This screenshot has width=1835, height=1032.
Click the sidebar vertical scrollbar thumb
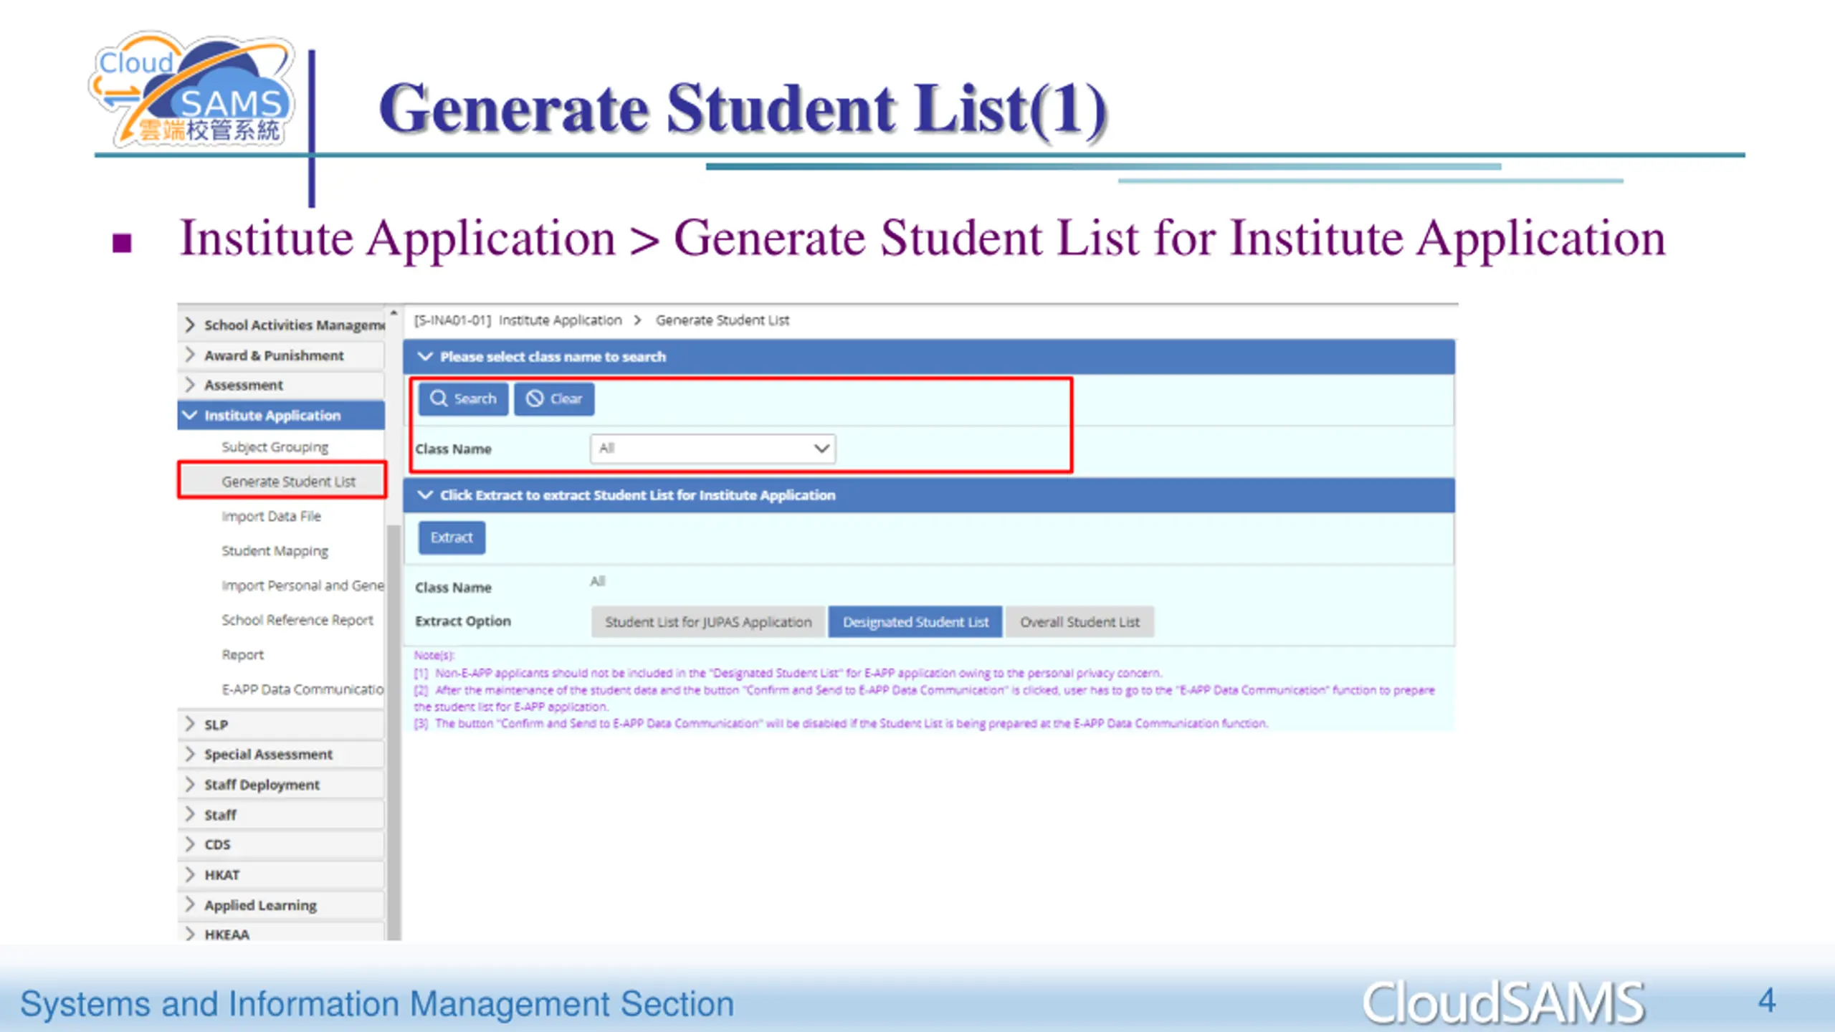(394, 731)
